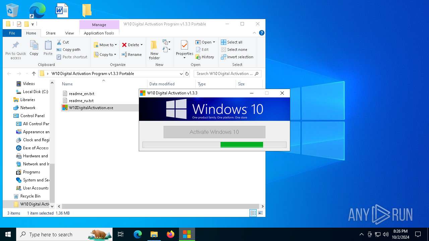429x241 pixels.
Task: Click the Manage contextual tab
Action: click(99, 25)
